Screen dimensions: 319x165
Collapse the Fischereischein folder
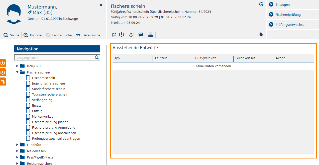click(17, 72)
